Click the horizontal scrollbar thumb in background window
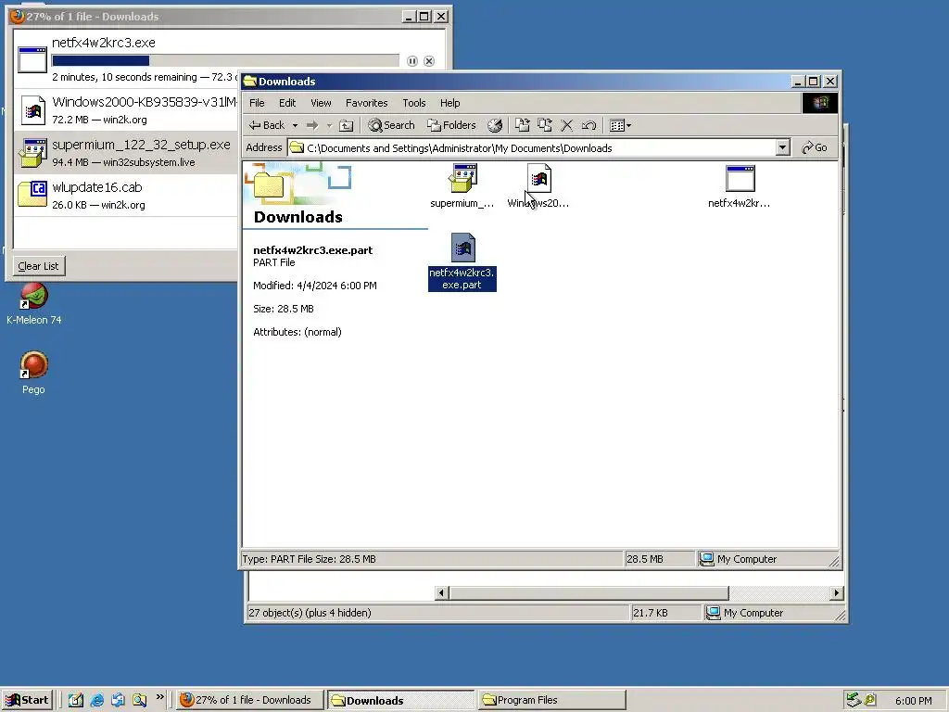This screenshot has width=949, height=712. click(x=588, y=592)
